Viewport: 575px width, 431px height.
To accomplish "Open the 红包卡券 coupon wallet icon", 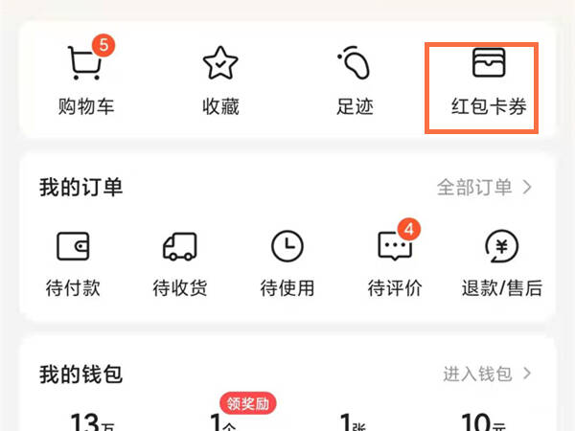I will [489, 62].
